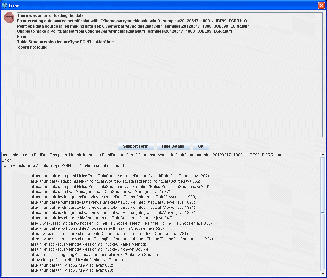Click the "coord not found" line in the message box
The image size is (327, 278).
33,47
